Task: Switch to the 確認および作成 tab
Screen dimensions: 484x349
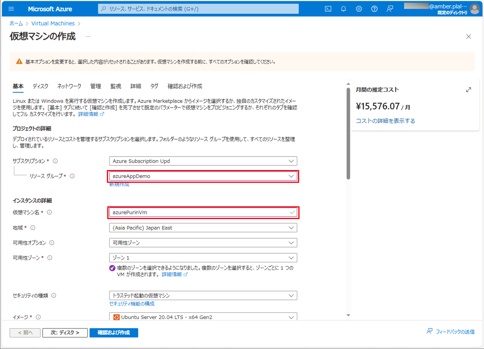Action: coord(185,86)
